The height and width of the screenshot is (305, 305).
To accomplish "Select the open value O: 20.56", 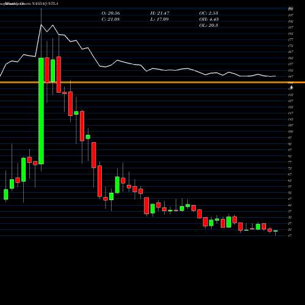I will 111,13.
